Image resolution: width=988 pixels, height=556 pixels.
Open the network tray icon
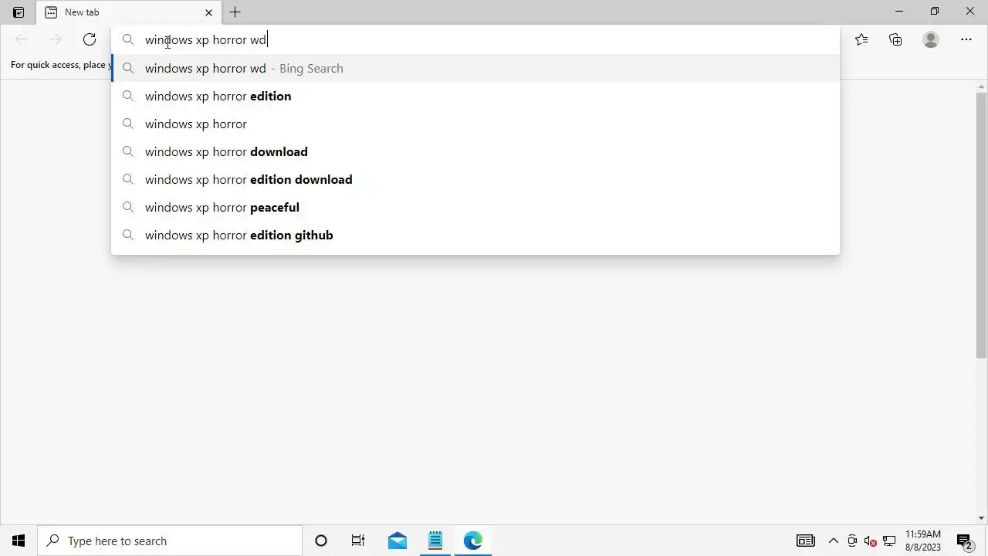889,541
